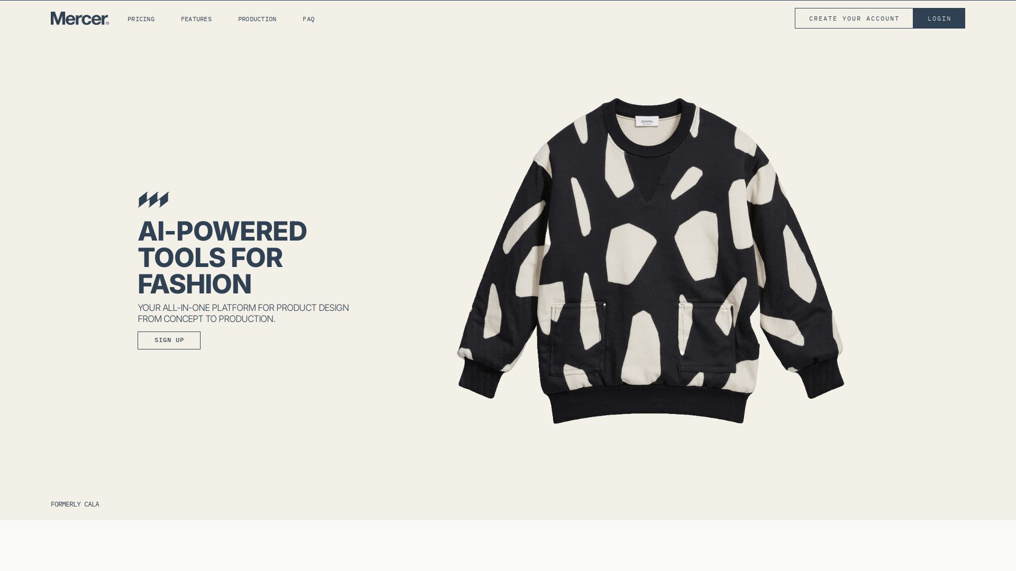Open the Production nav link
1016x571 pixels.
coord(257,19)
